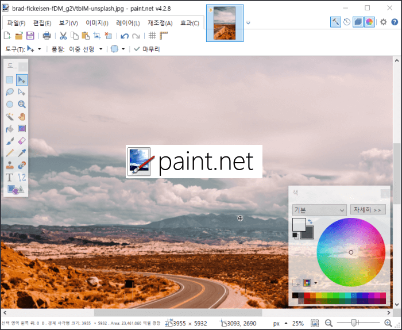Click the Copy icon in toolbar
The width and height of the screenshot is (402, 330).
74,36
